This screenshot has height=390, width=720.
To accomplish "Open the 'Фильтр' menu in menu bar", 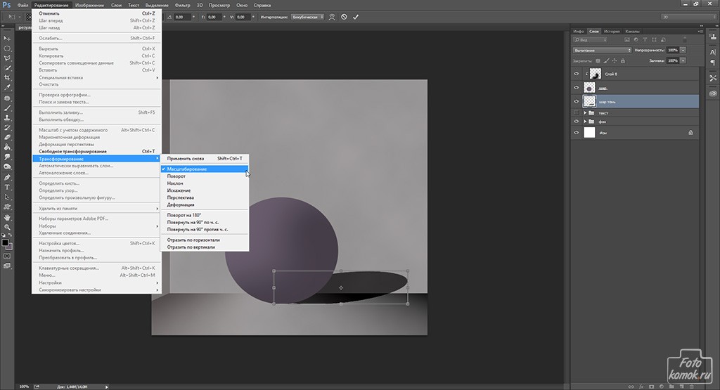I will click(x=183, y=5).
